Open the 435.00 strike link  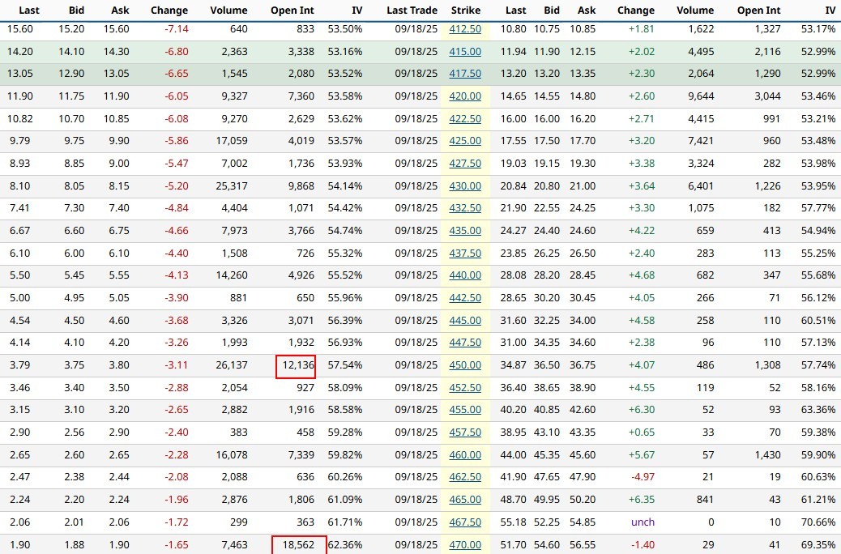tap(465, 231)
